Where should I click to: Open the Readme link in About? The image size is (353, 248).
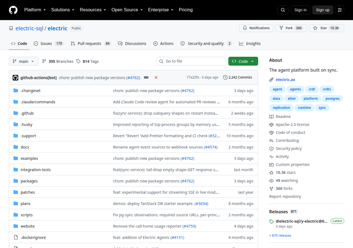(283, 116)
